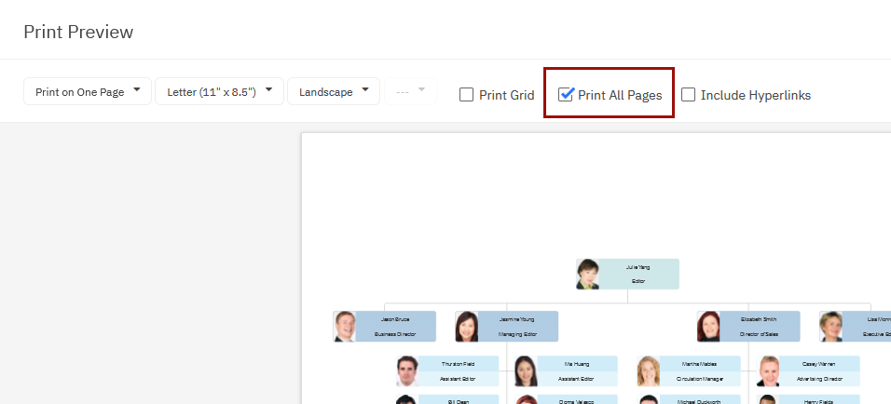Select Martha Mables' photo

(649, 371)
